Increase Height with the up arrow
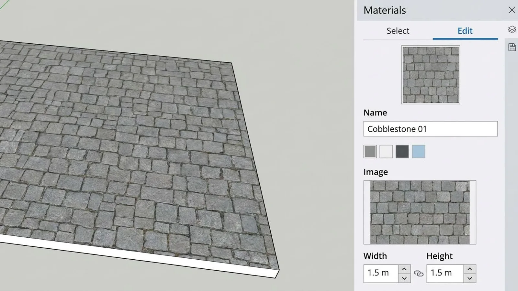 pos(470,269)
